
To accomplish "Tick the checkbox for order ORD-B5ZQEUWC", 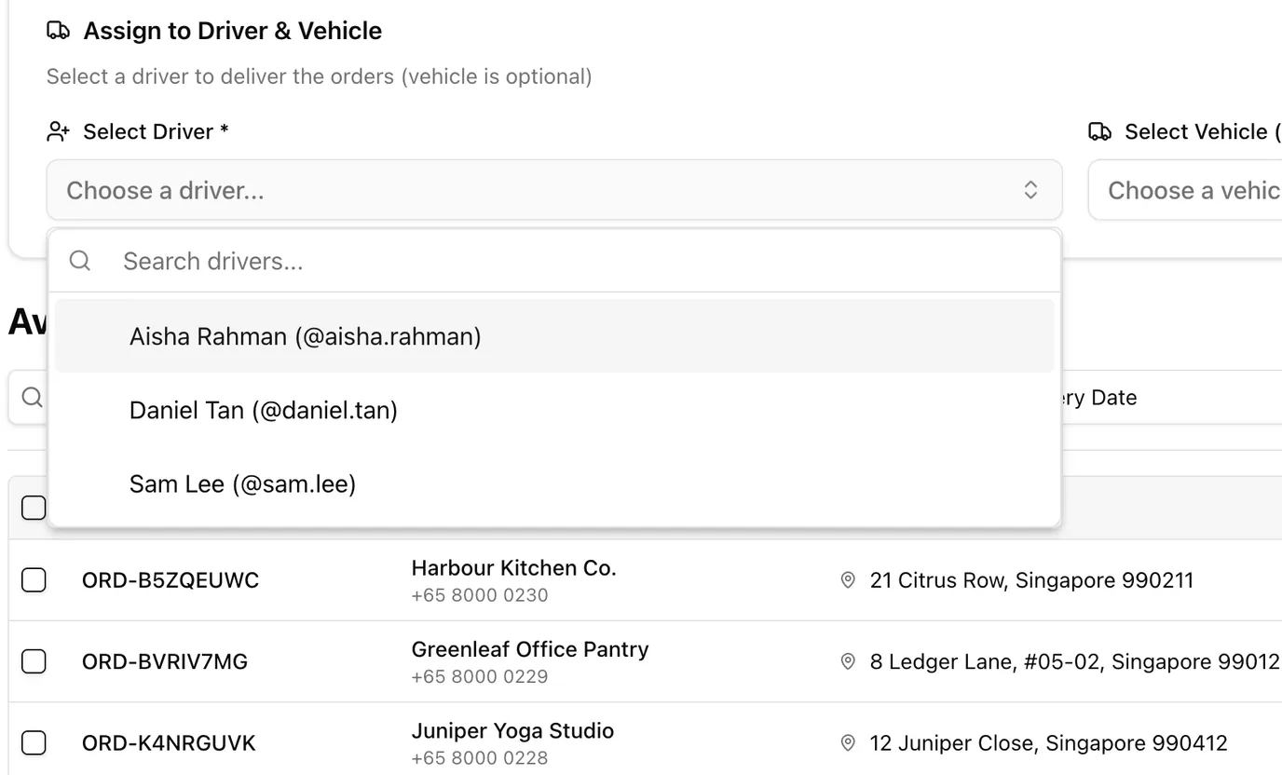I will tap(34, 580).
